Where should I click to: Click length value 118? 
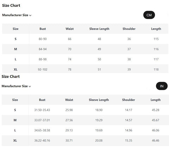coord(156,70)
